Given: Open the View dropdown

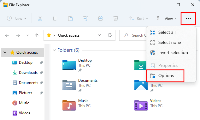Looking at the screenshot, I should point(167,19).
